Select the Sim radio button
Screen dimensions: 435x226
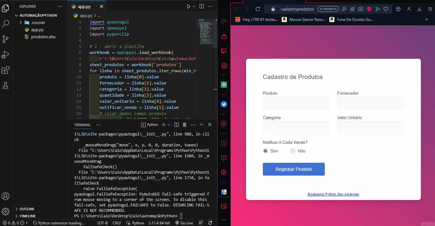(265, 151)
